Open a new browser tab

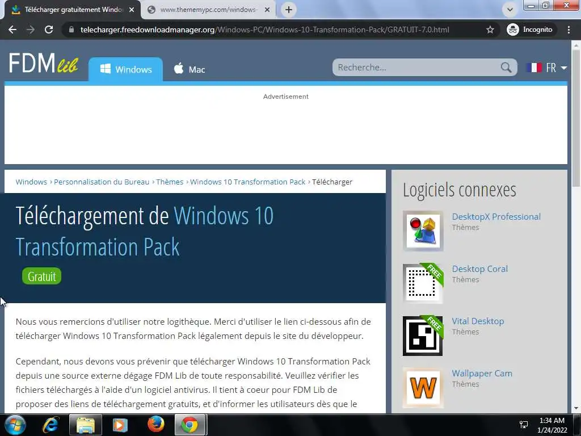[x=289, y=10]
